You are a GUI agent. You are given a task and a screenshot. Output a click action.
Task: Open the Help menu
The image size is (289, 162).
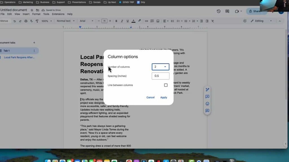pyautogui.click(x=70, y=14)
